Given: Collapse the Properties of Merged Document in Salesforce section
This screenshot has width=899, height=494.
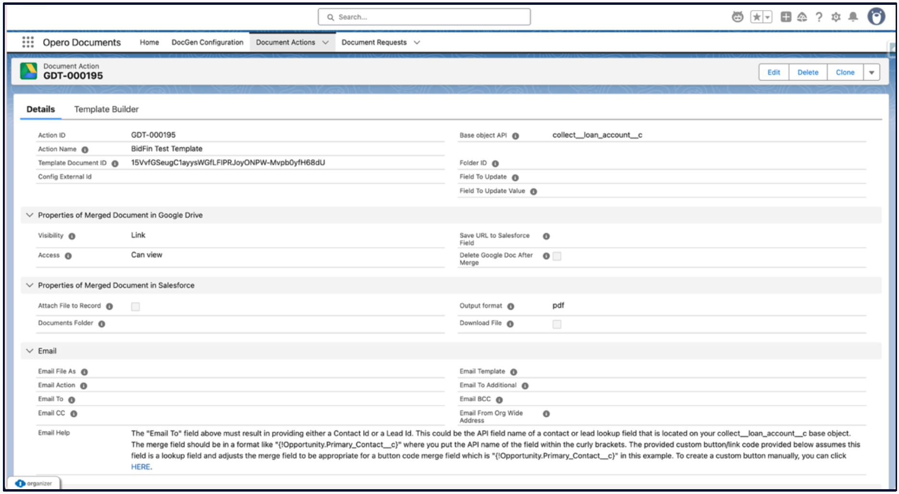Looking at the screenshot, I should [30, 285].
